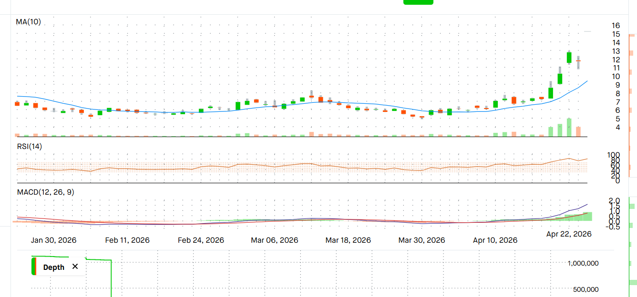
Task: Open the MA(10) indicator label
Action: tap(28, 21)
